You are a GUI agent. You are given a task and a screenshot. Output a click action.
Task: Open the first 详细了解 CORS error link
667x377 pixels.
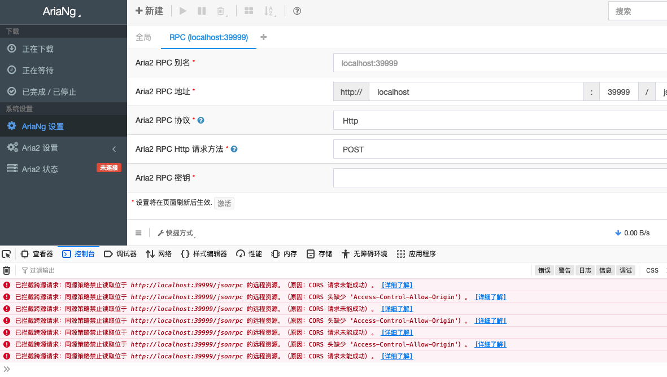[x=397, y=284]
